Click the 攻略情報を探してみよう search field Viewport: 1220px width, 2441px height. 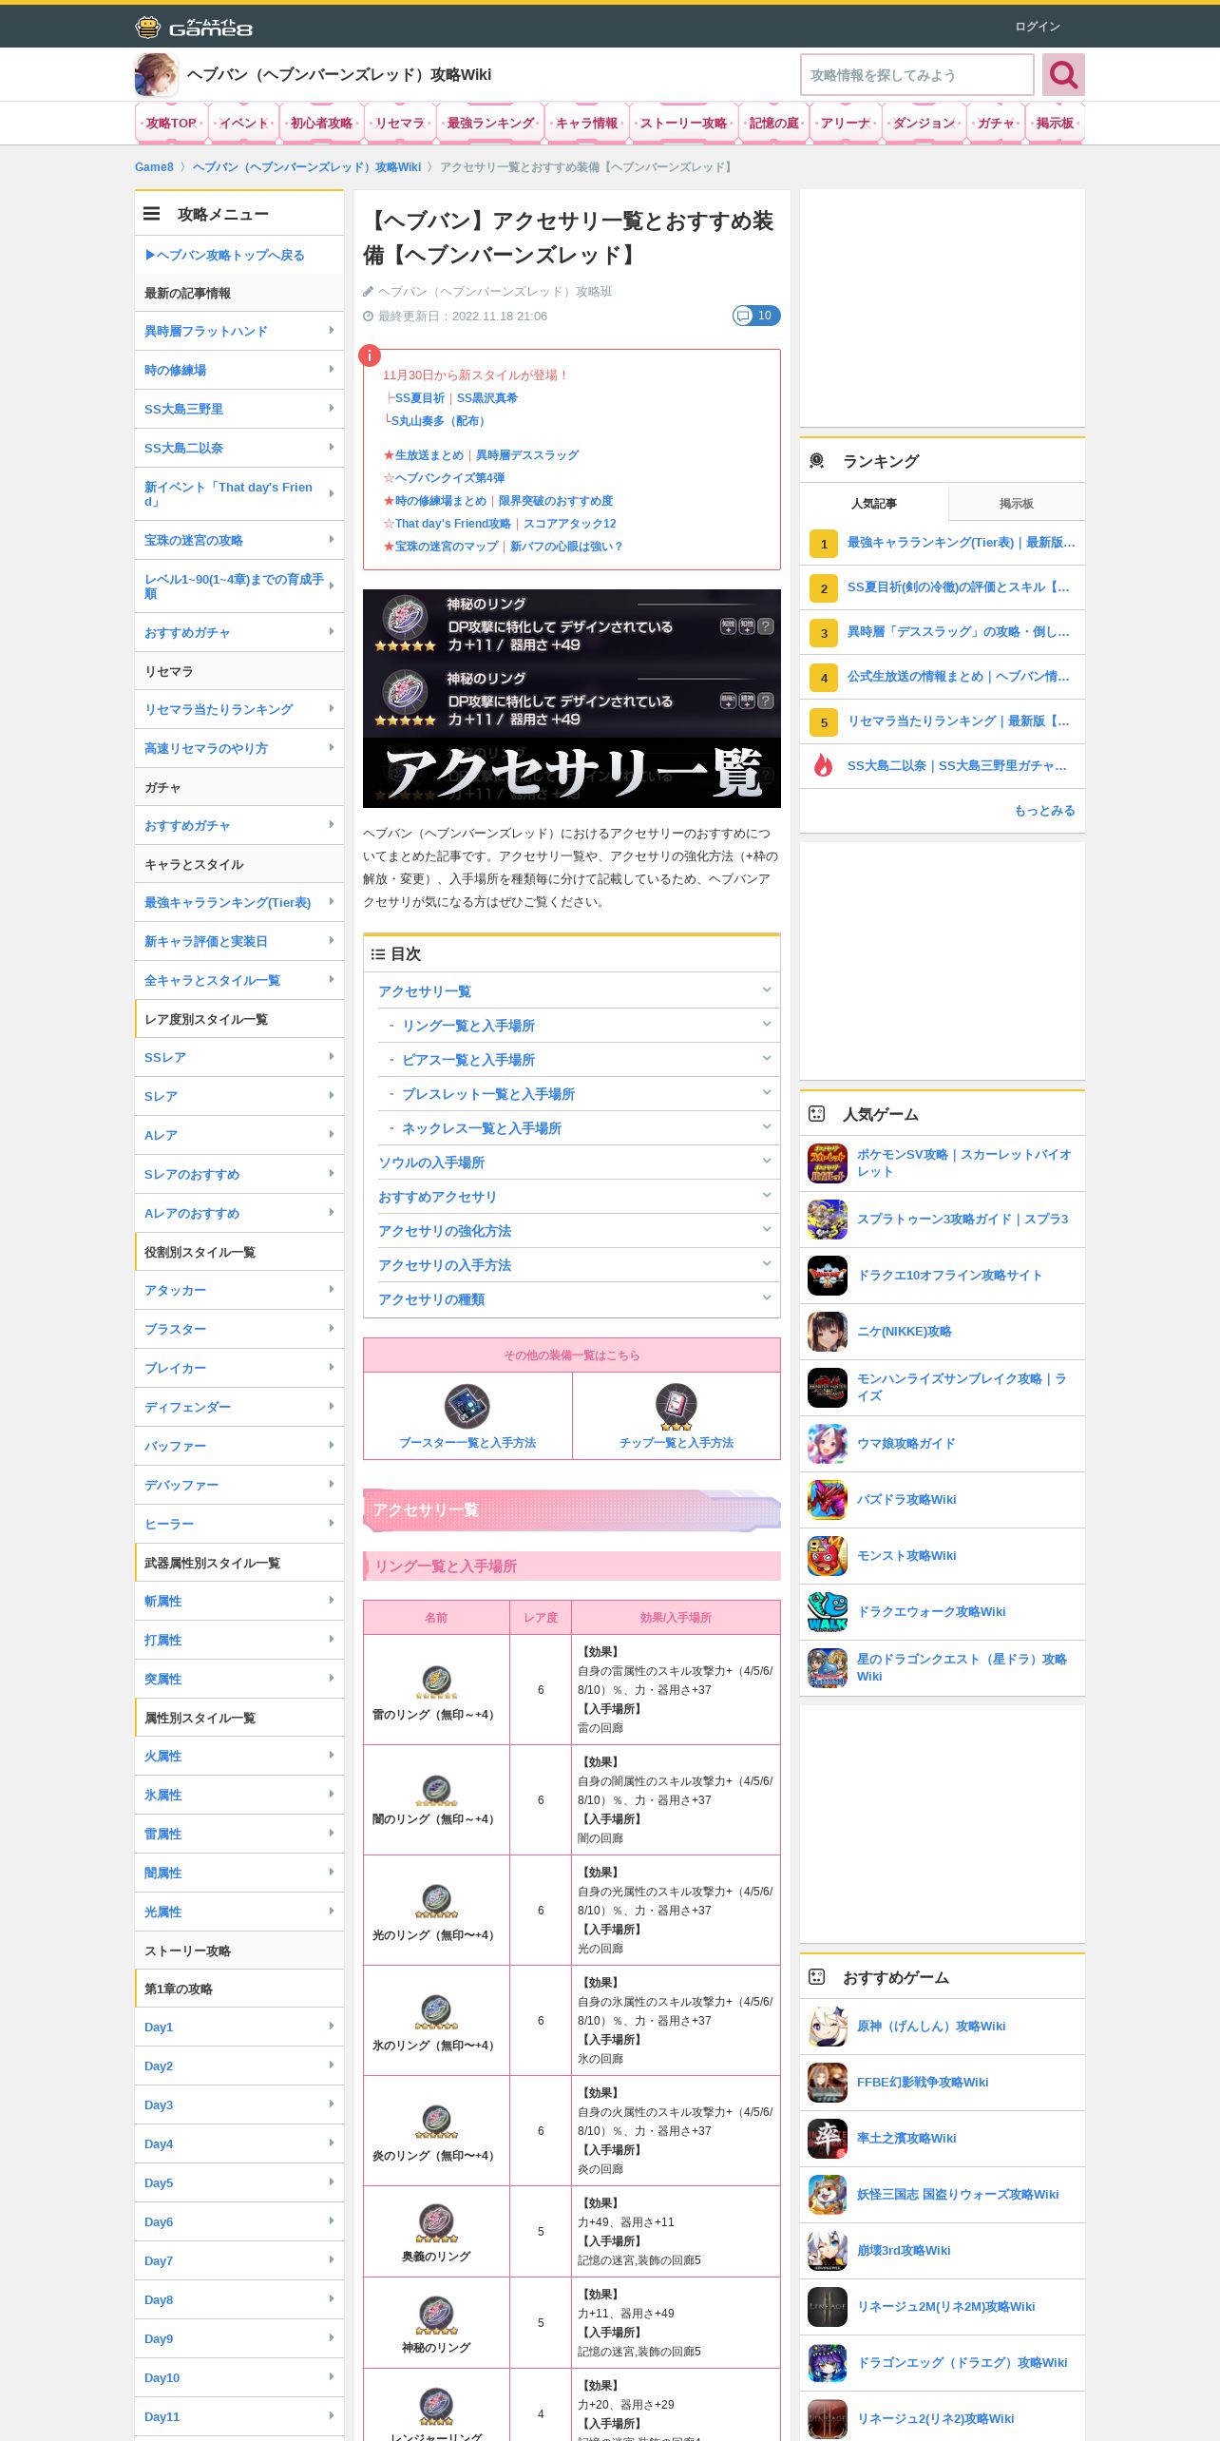(917, 75)
